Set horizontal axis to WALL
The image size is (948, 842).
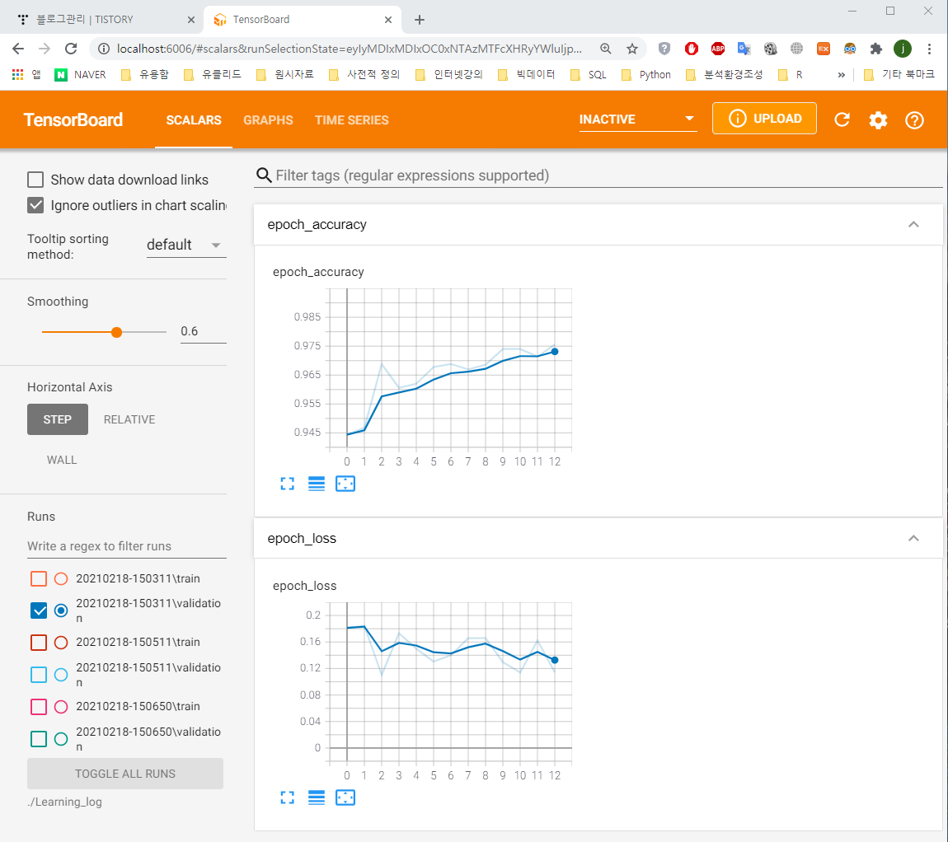click(x=62, y=460)
